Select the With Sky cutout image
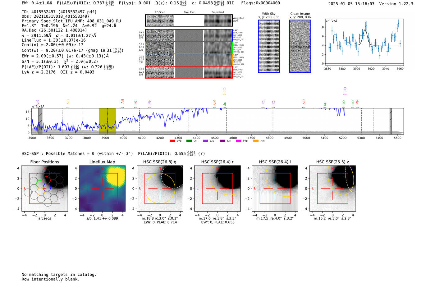 click(269, 46)
